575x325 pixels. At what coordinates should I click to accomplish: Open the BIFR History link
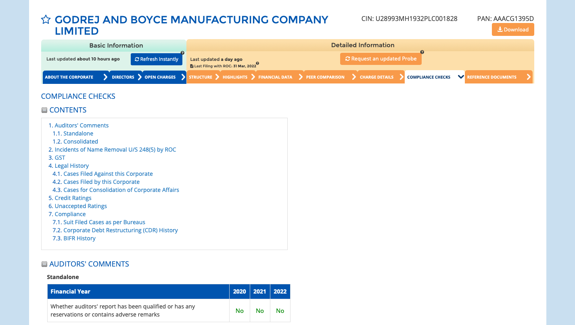click(x=79, y=238)
